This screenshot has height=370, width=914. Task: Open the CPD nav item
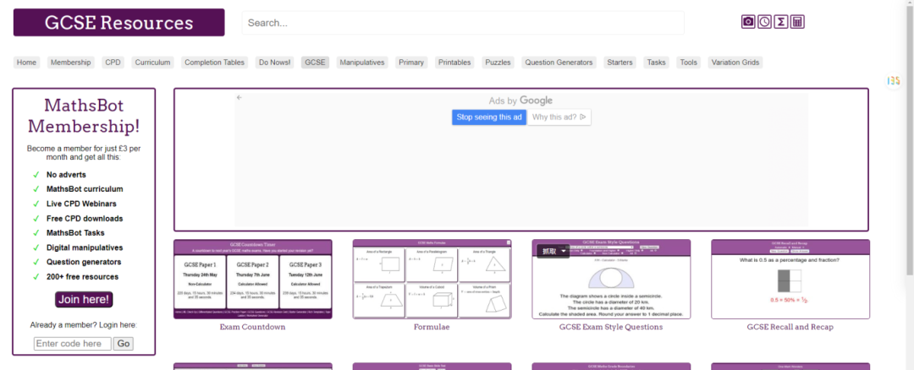[x=113, y=63]
